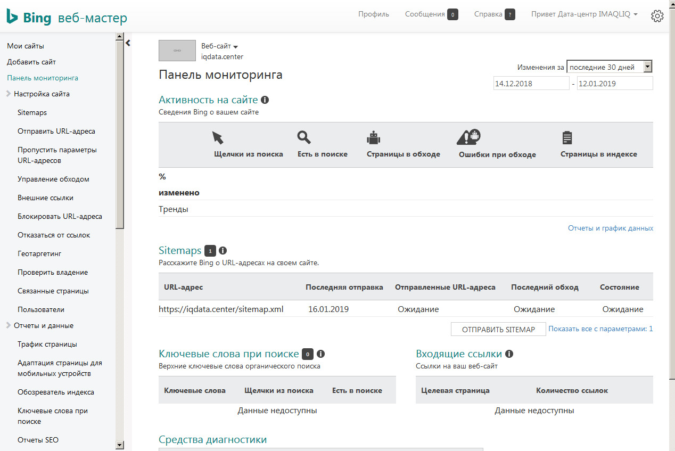Image resolution: width=675 pixels, height=451 pixels.
Task: Click start date field 14.12.2018
Action: [x=531, y=84]
